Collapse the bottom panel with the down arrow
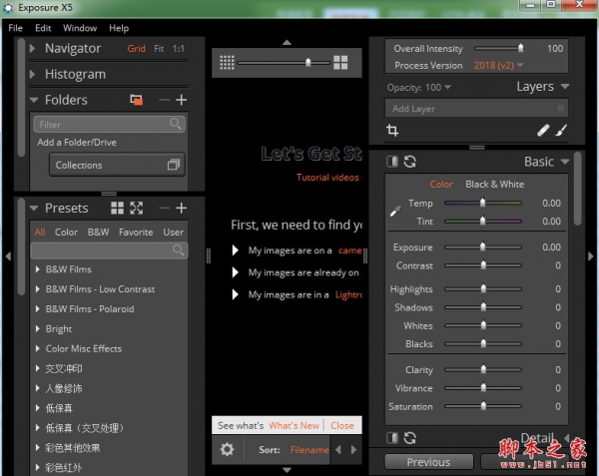Image resolution: width=599 pixels, height=476 pixels. click(287, 470)
